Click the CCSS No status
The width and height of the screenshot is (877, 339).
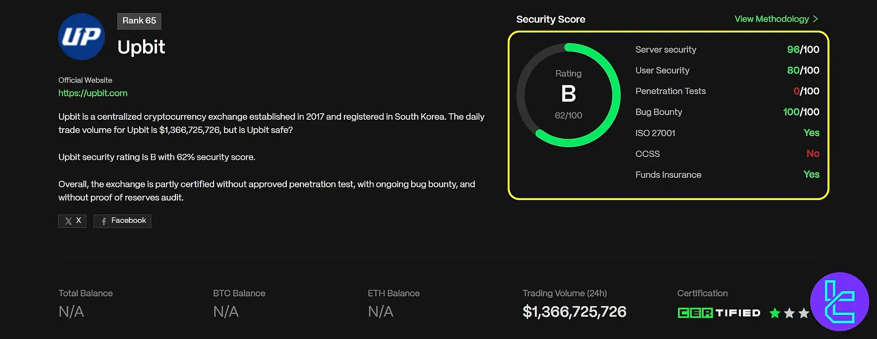tap(813, 153)
